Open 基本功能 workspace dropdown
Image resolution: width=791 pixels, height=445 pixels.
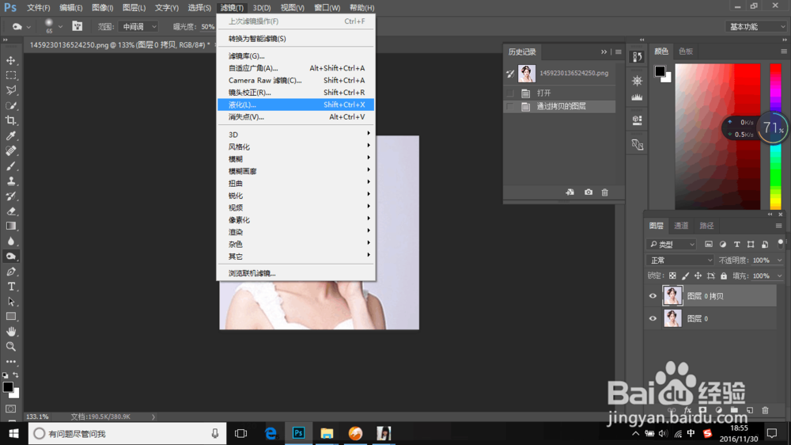pyautogui.click(x=757, y=26)
